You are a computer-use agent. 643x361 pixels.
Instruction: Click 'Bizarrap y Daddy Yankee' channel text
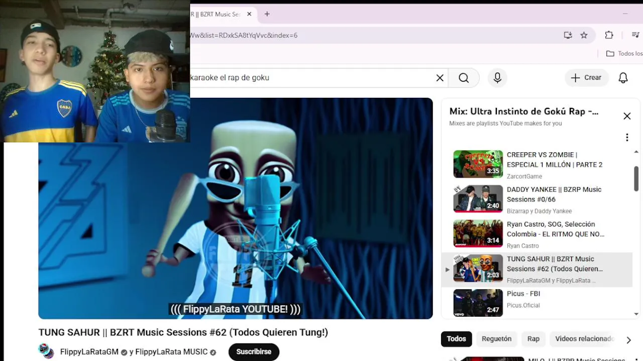(539, 211)
